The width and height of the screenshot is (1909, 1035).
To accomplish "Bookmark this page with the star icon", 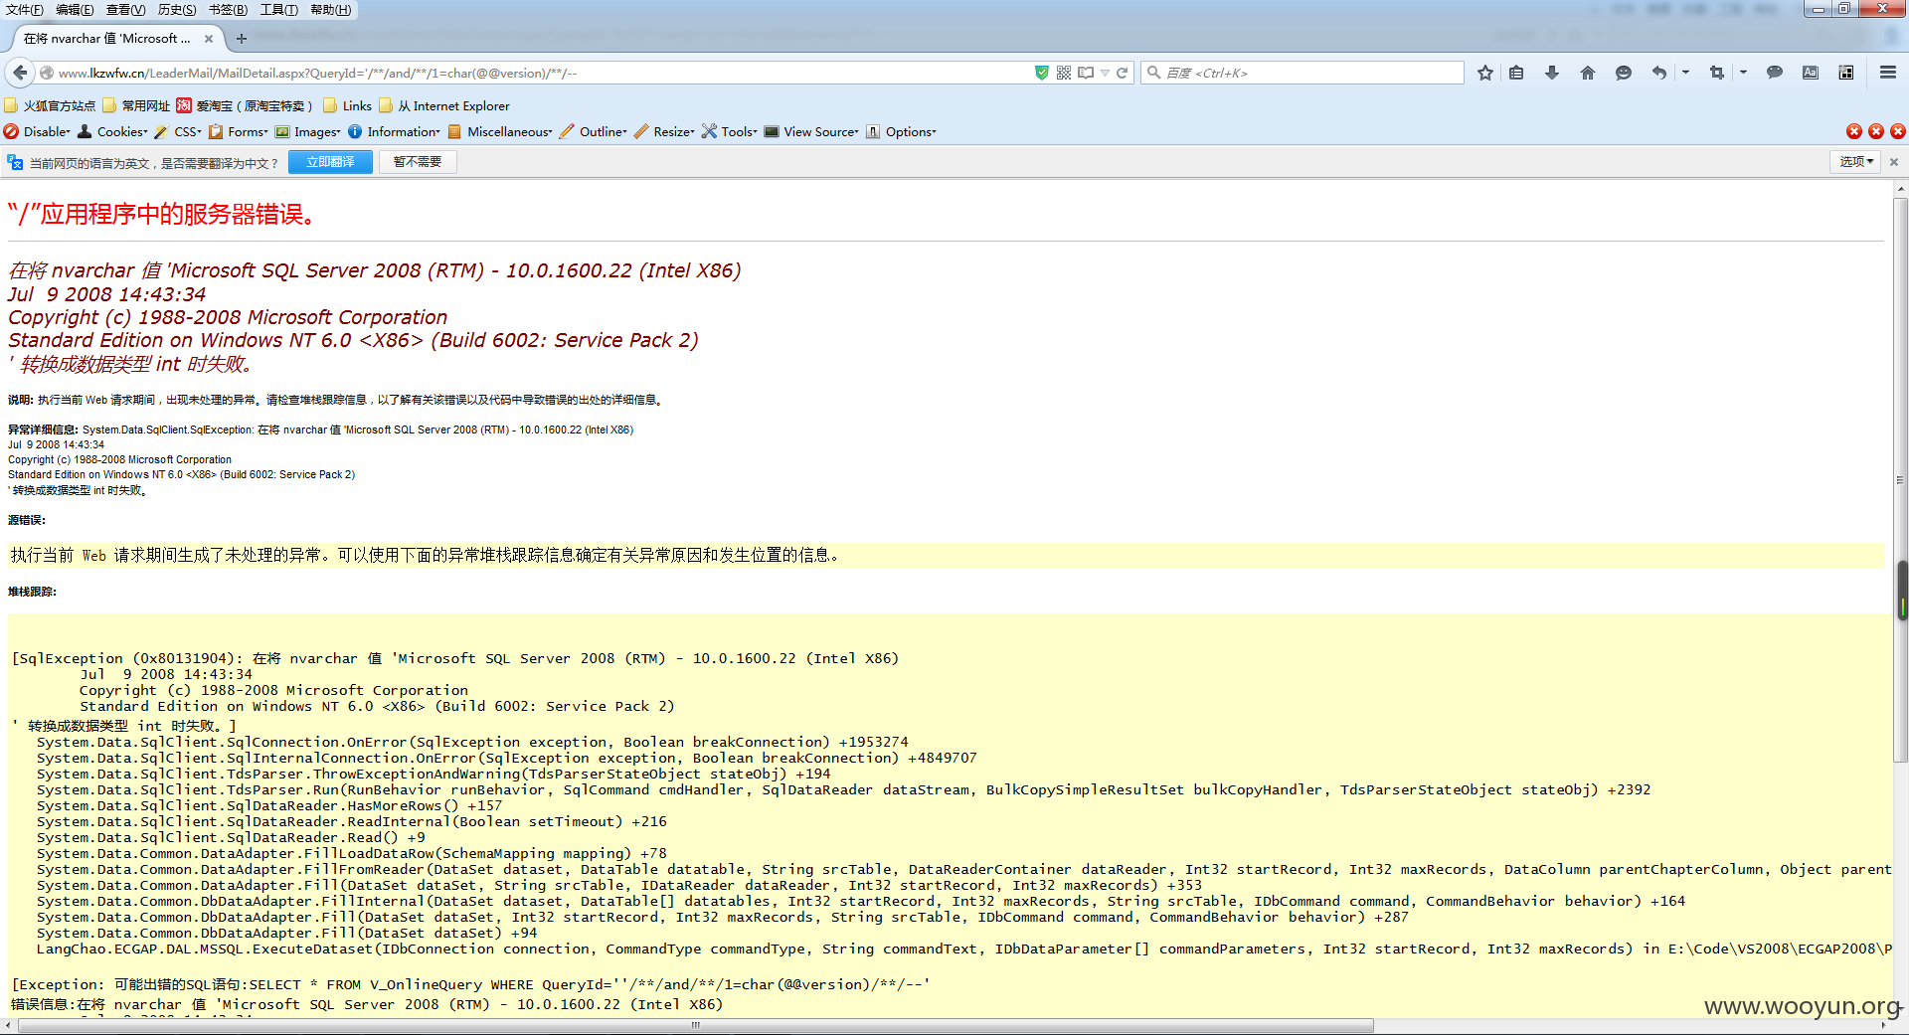I will coord(1485,73).
